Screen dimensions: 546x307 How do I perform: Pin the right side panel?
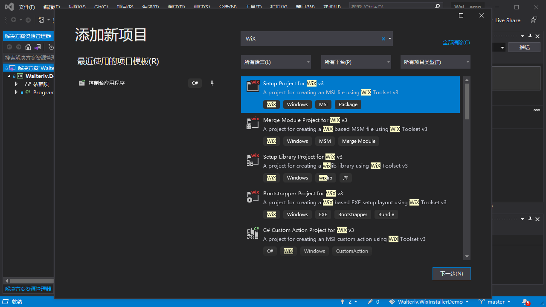pyautogui.click(x=530, y=36)
